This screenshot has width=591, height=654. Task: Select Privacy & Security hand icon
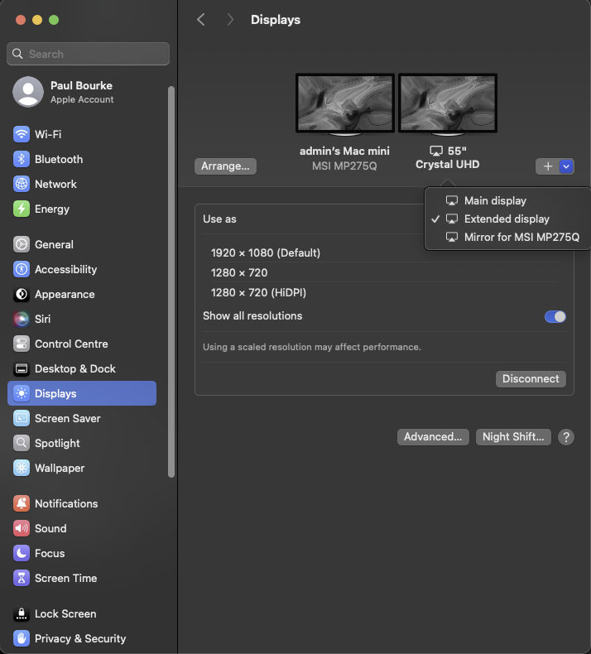coord(22,638)
